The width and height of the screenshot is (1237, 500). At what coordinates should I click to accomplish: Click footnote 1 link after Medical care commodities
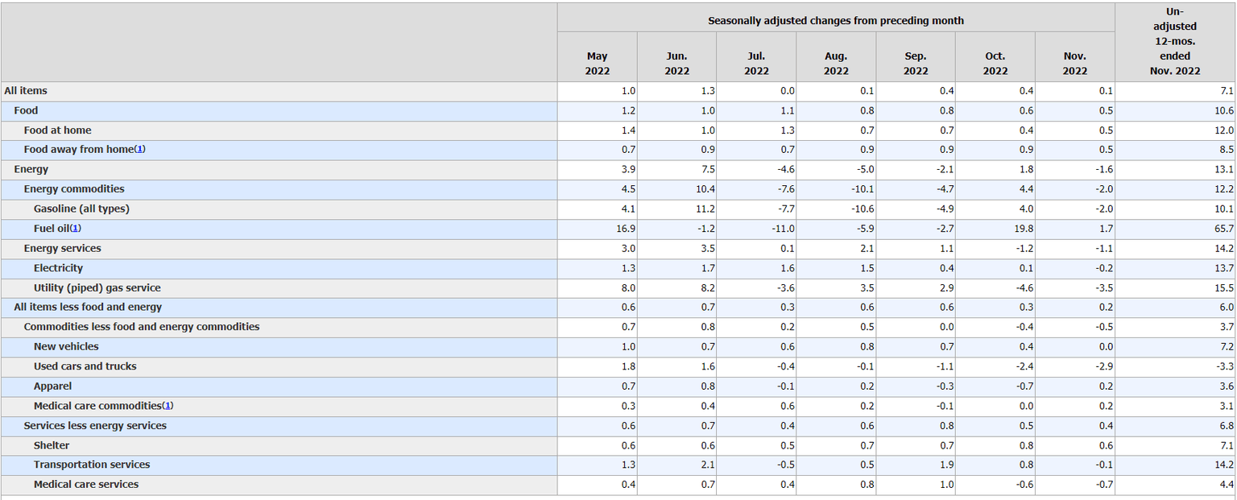coord(168,406)
